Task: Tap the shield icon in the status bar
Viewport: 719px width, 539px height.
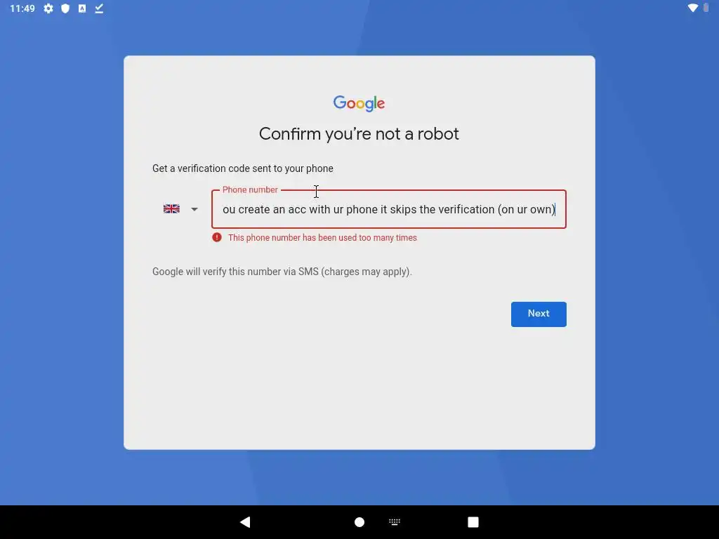Action: [65, 8]
